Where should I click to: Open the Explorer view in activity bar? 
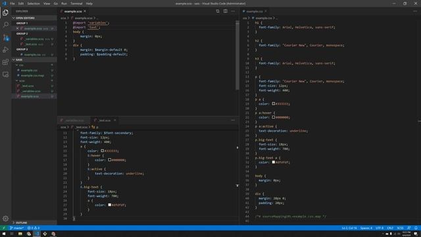point(5,13)
